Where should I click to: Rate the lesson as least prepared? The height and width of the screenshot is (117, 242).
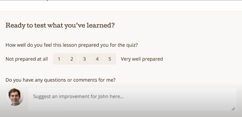click(x=59, y=59)
